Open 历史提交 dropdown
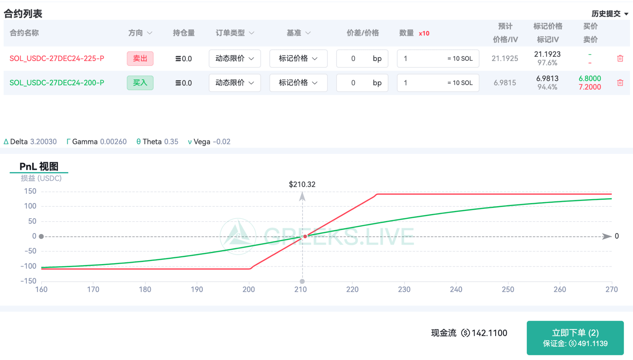Screen dimensions: 633x360 click(x=610, y=14)
